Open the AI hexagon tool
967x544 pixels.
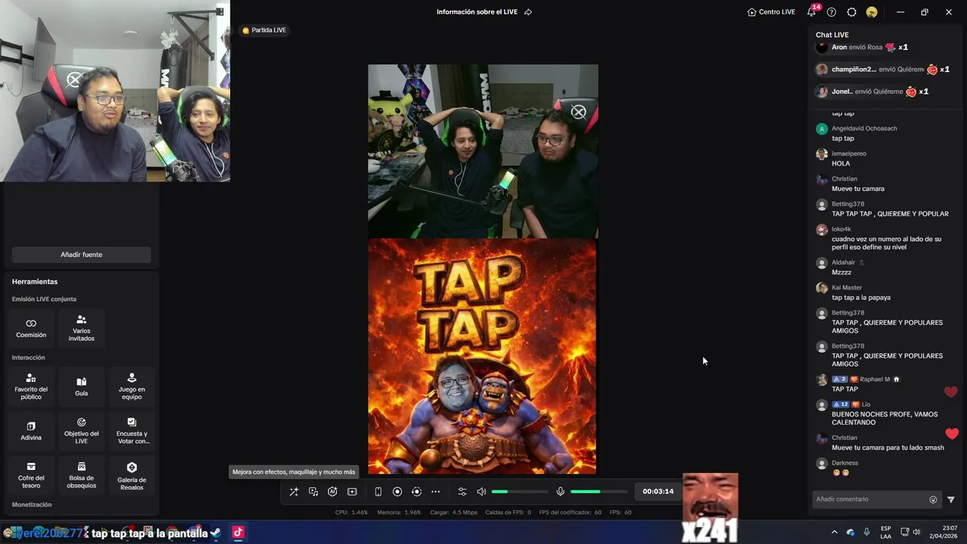click(x=332, y=492)
